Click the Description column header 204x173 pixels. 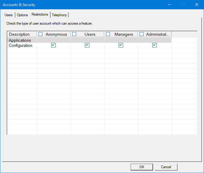coord(20,35)
